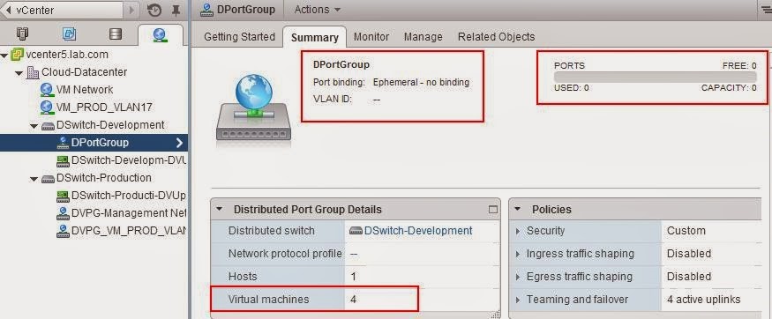The image size is (772, 319).
Task: Switch to the Getting Started tab
Action: 239,37
